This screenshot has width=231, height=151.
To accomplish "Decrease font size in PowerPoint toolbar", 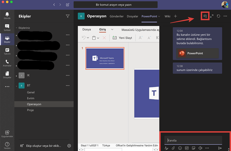I will click(x=149, y=38).
